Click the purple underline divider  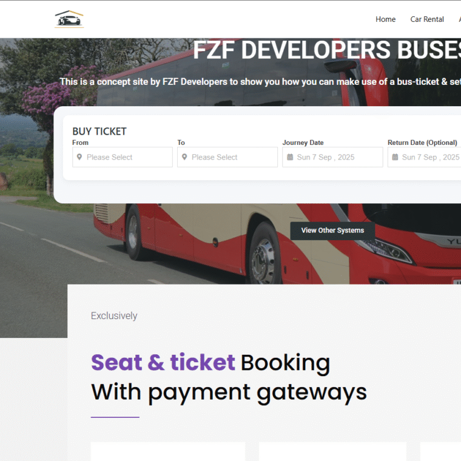coord(115,417)
